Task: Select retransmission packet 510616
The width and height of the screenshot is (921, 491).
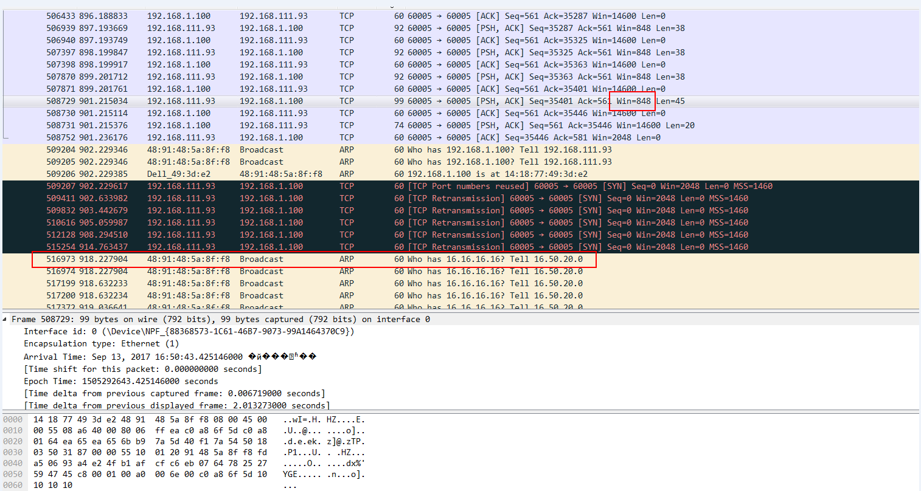Action: (x=460, y=222)
